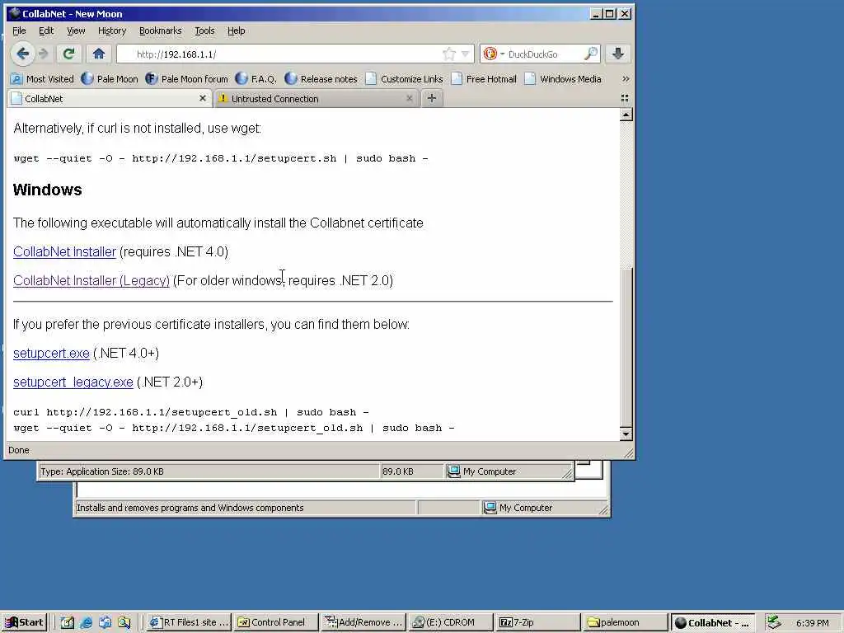Bookmark this page with the star icon
This screenshot has height=633, width=844.
(449, 54)
